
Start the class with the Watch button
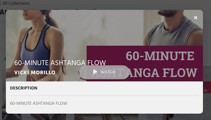[104, 72]
